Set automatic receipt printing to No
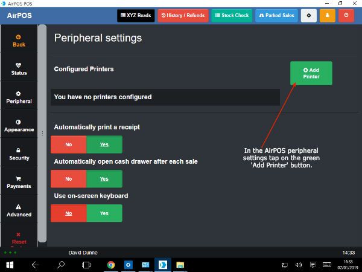 [69, 144]
